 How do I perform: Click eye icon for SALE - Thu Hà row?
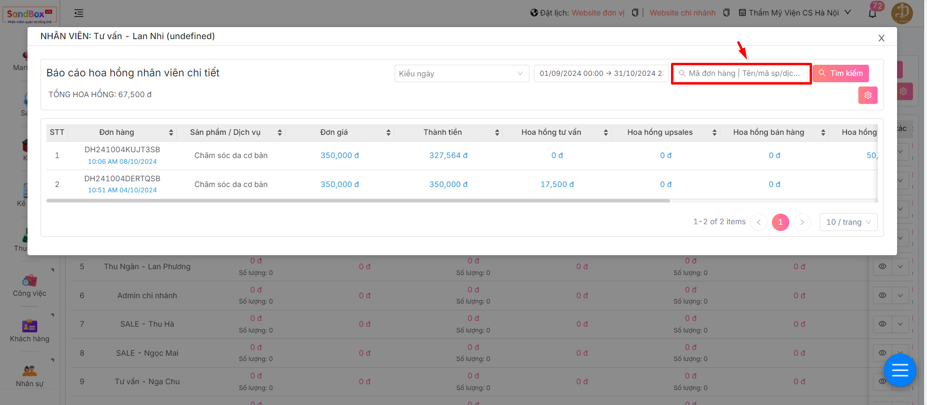click(x=882, y=324)
